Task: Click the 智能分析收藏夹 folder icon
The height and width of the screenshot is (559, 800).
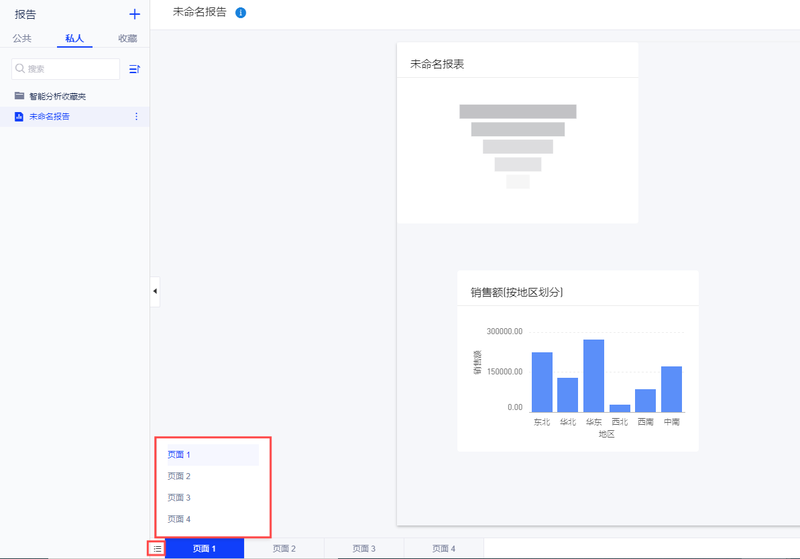Action: click(19, 96)
